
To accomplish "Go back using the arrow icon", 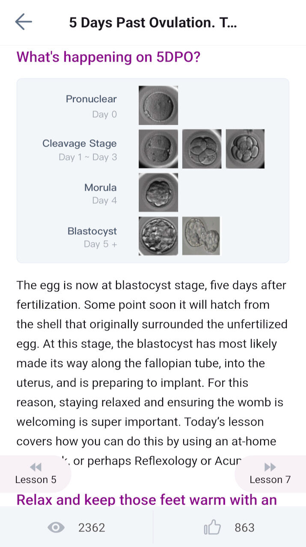I will [24, 21].
